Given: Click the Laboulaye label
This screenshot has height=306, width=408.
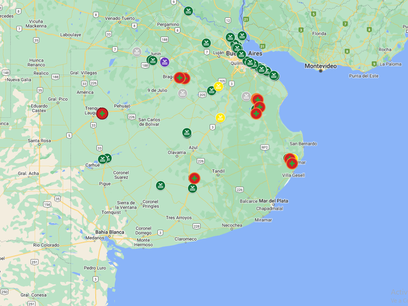Looking at the screenshot, I should pos(70,35).
